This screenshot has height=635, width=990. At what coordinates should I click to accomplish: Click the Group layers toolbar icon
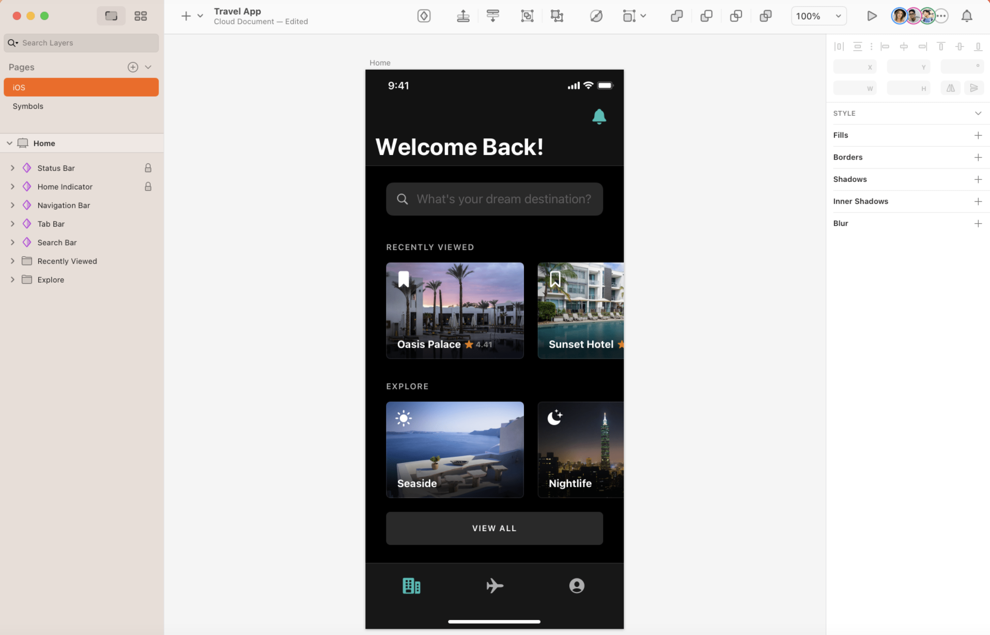[527, 16]
